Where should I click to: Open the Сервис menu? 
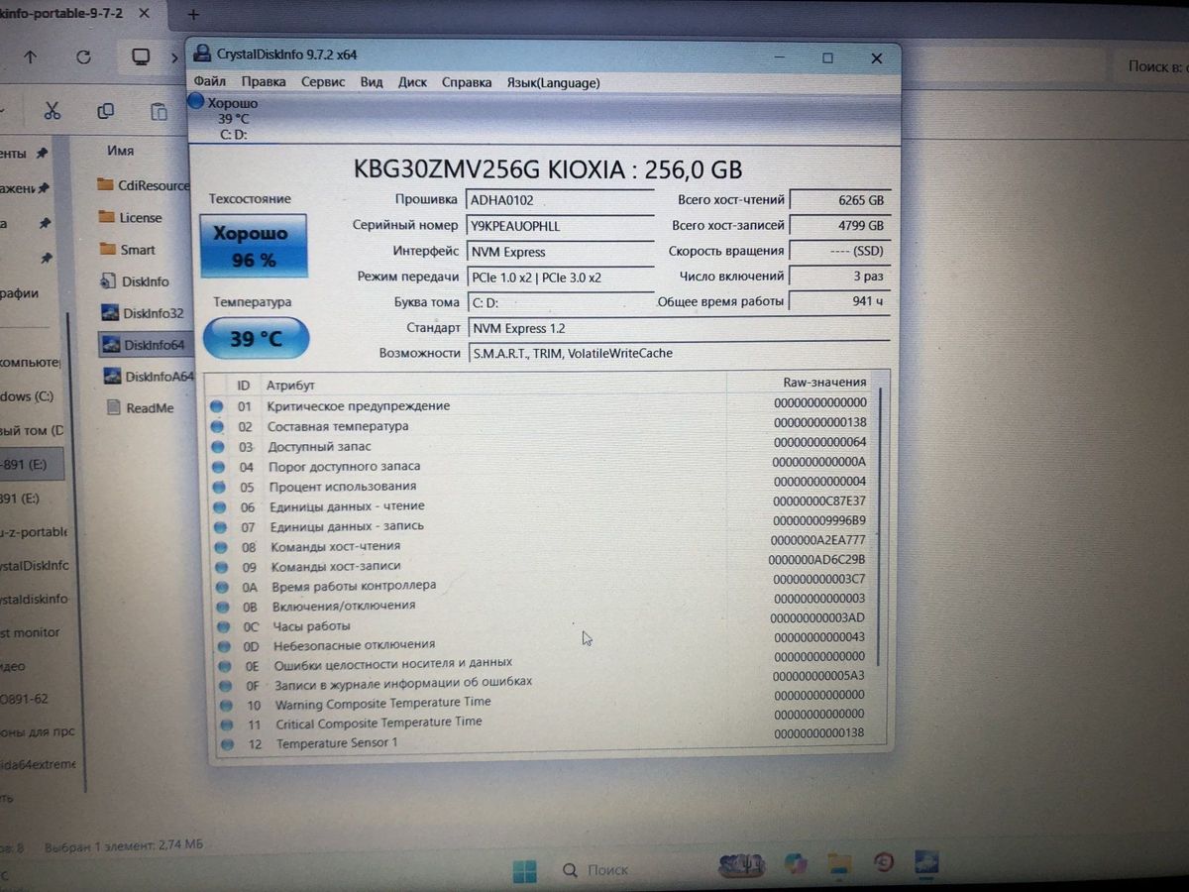(323, 82)
